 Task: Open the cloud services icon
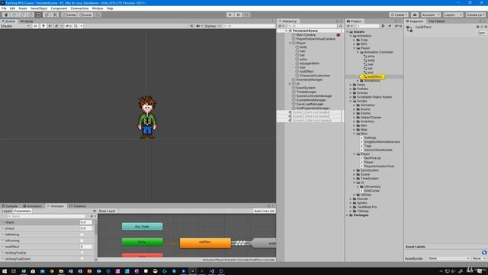coord(415,15)
